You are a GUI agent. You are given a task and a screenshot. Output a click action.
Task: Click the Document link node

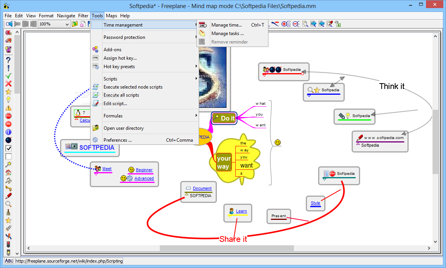tap(202, 188)
